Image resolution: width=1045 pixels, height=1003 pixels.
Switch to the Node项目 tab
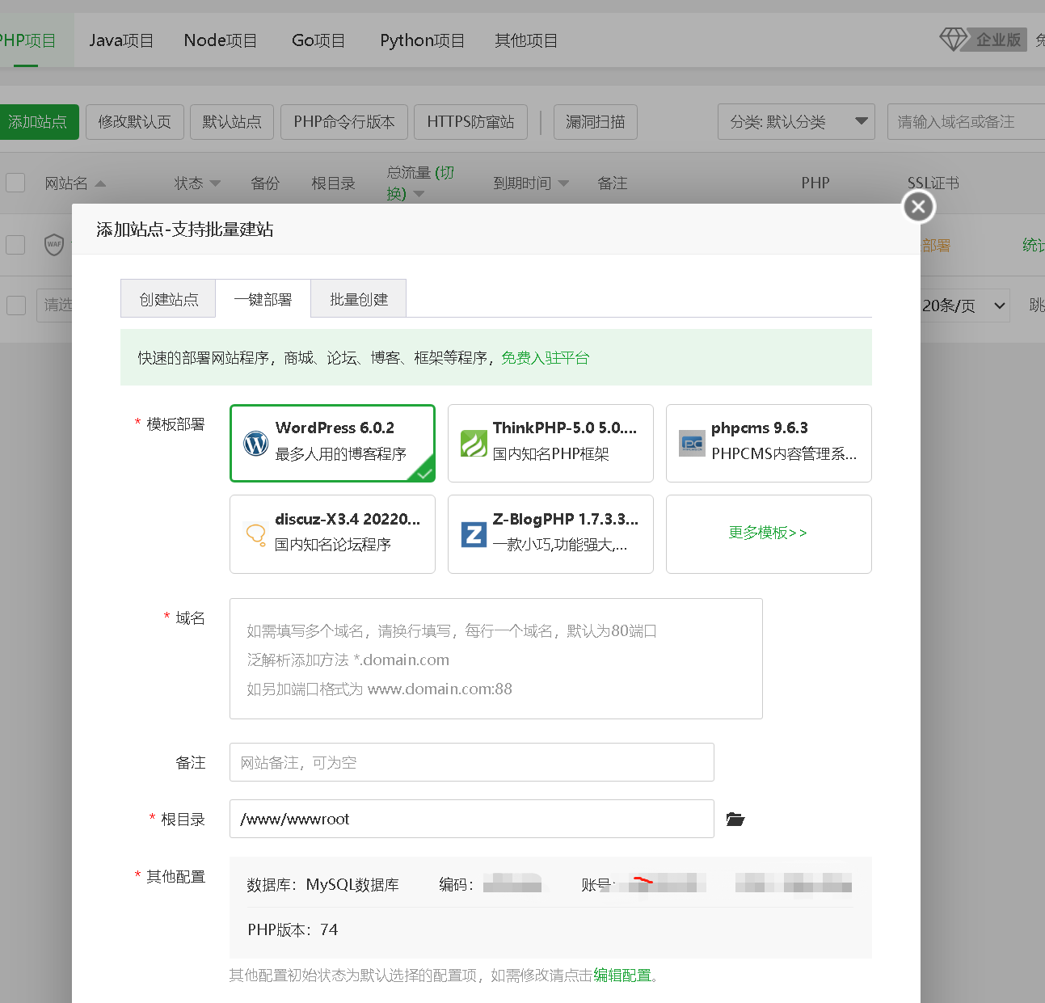click(x=221, y=40)
